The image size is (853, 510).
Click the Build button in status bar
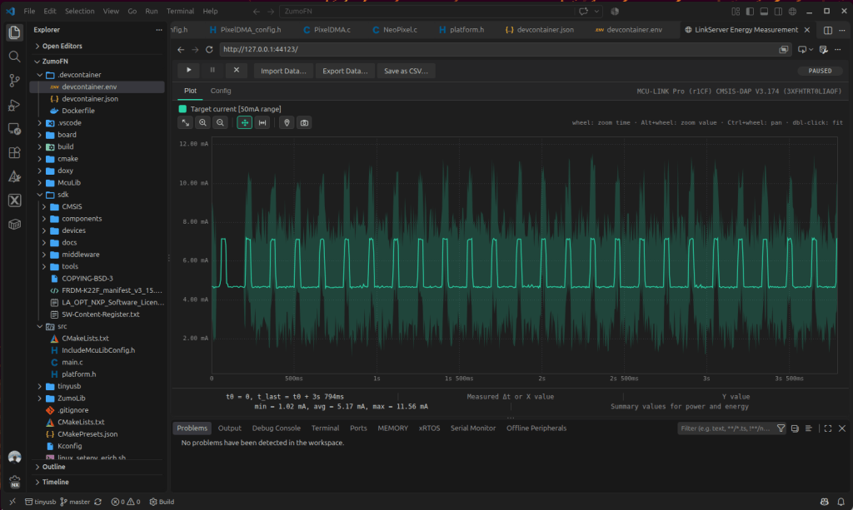[x=162, y=502]
